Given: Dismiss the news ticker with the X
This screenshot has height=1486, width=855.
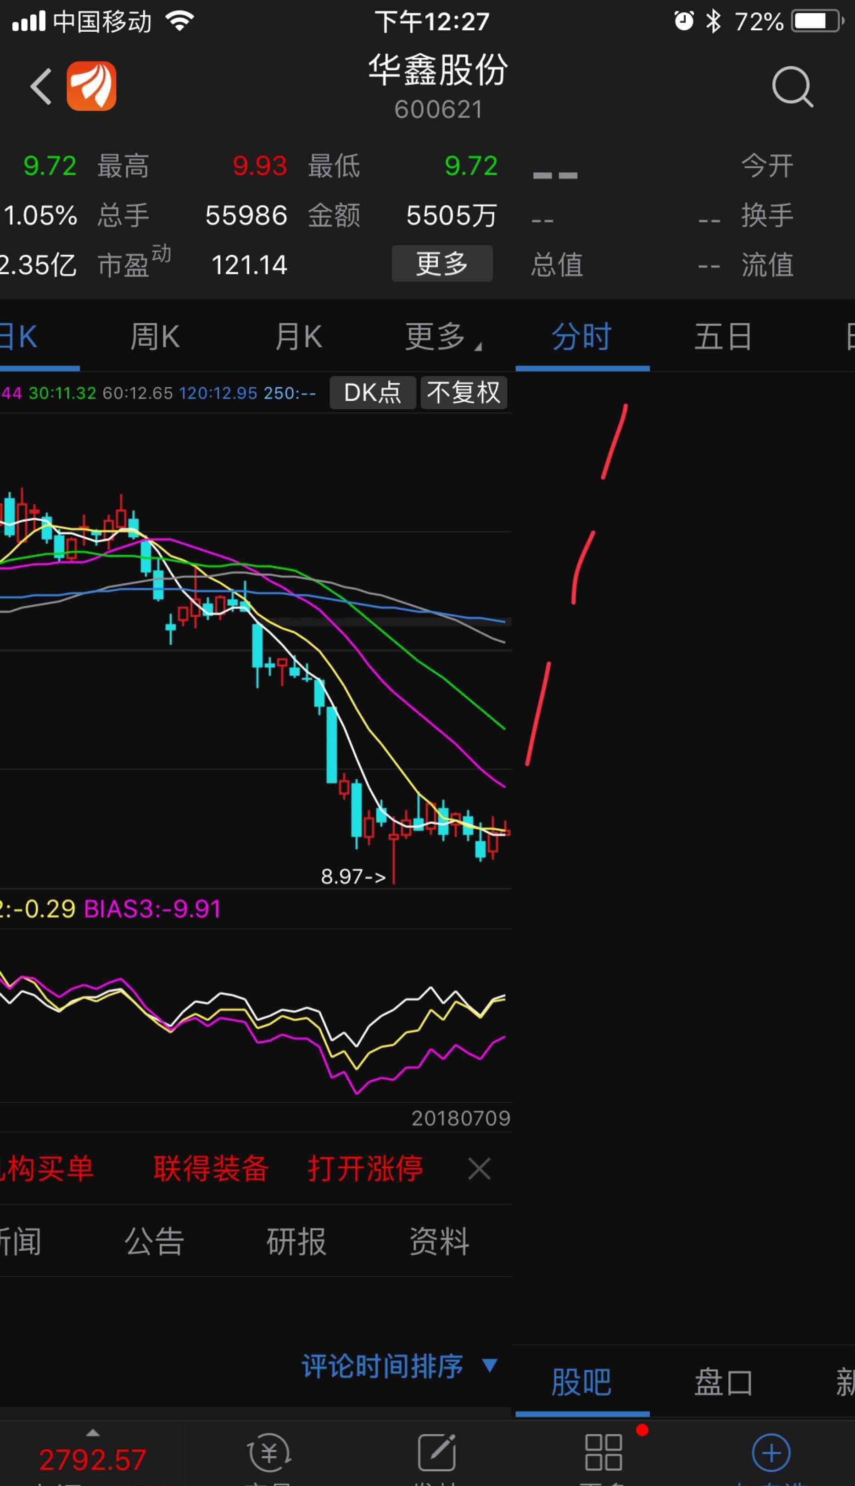Looking at the screenshot, I should [x=479, y=1169].
